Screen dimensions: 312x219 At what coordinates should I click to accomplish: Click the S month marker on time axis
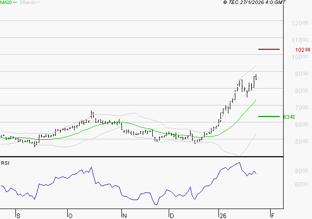pyautogui.click(x=18, y=216)
